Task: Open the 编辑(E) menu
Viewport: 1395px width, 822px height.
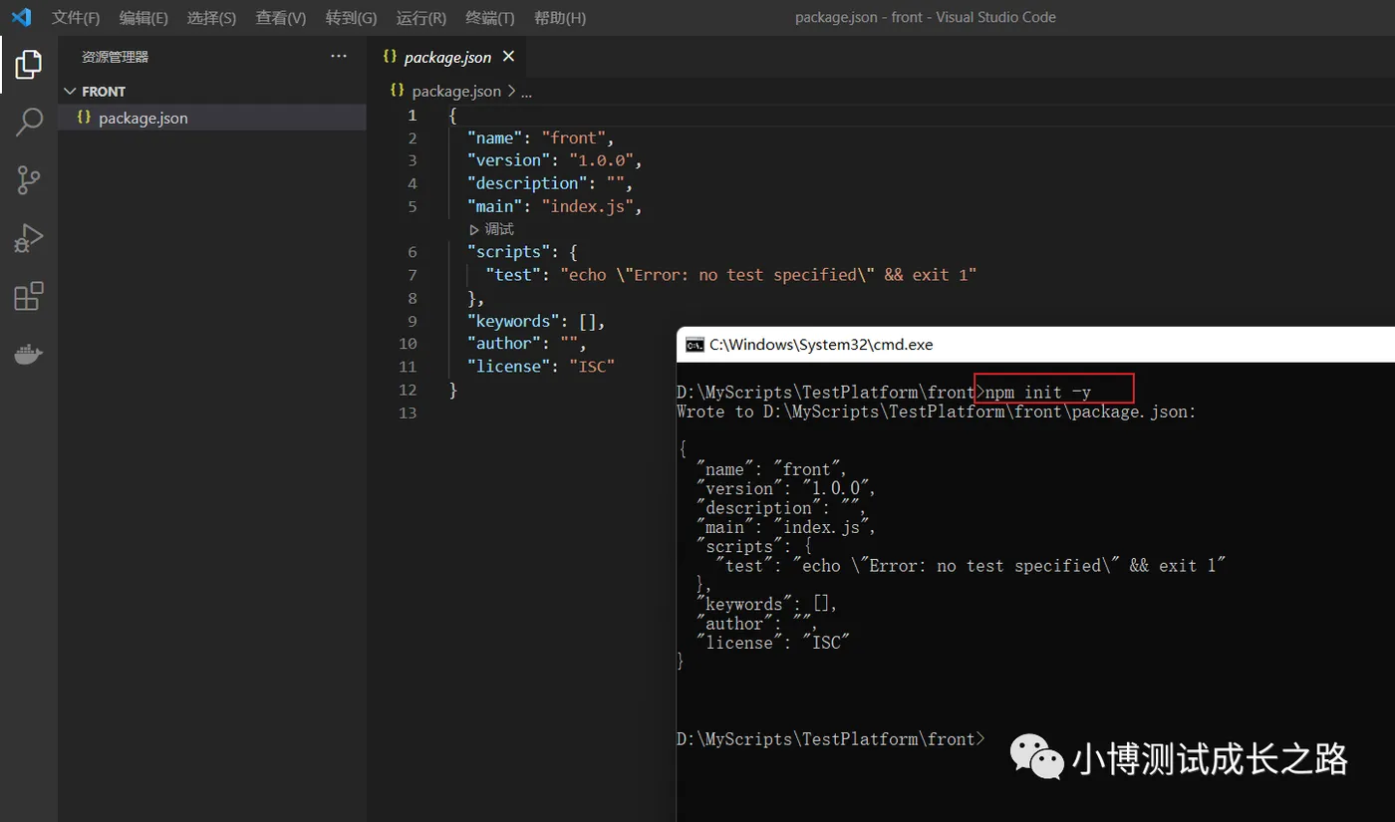Action: tap(143, 18)
